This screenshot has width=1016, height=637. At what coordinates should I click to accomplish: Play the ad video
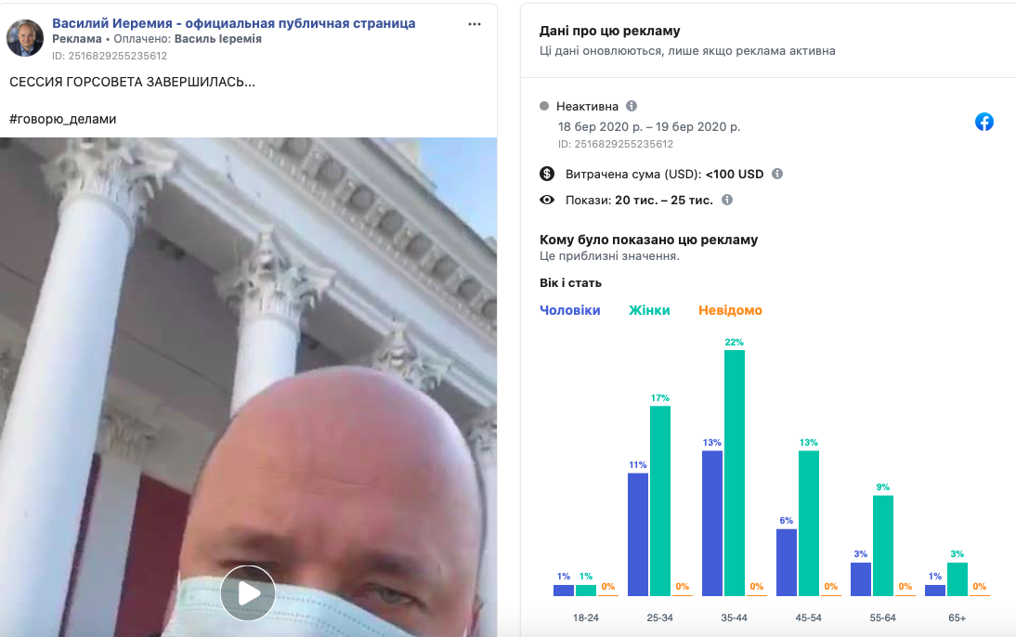tap(248, 593)
